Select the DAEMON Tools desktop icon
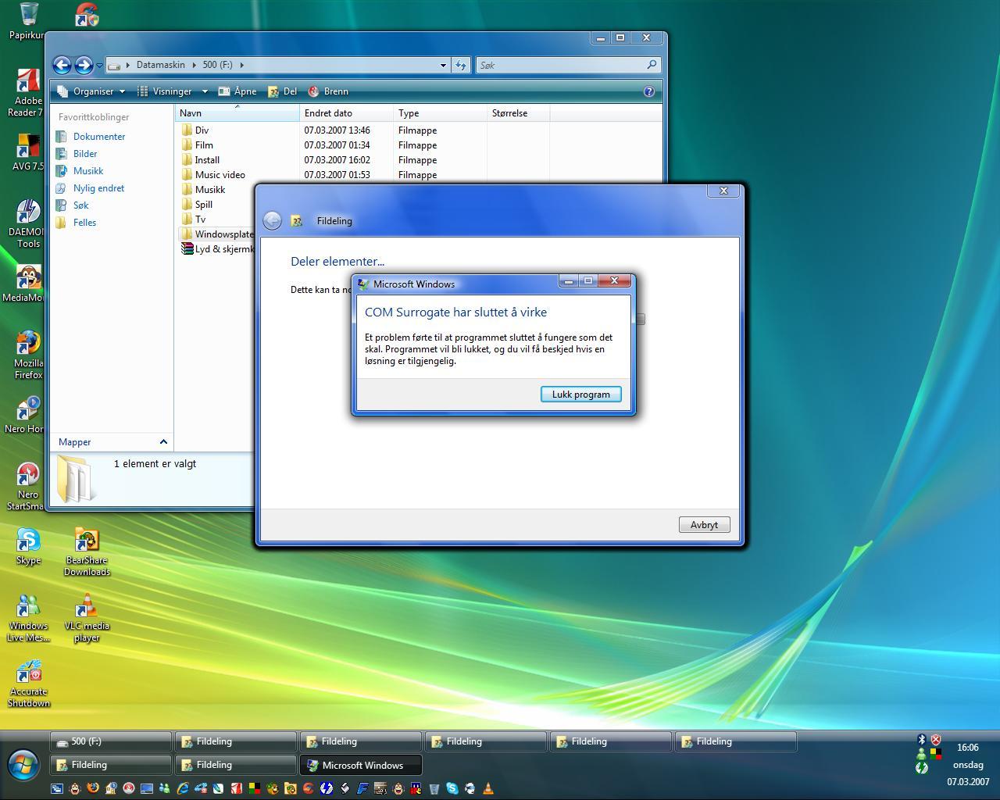This screenshot has height=800, width=1000. (28, 224)
